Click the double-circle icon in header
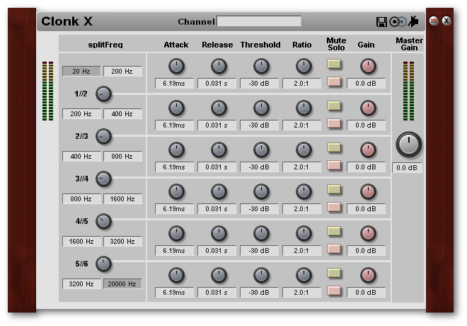467x326 pixels. coord(396,21)
